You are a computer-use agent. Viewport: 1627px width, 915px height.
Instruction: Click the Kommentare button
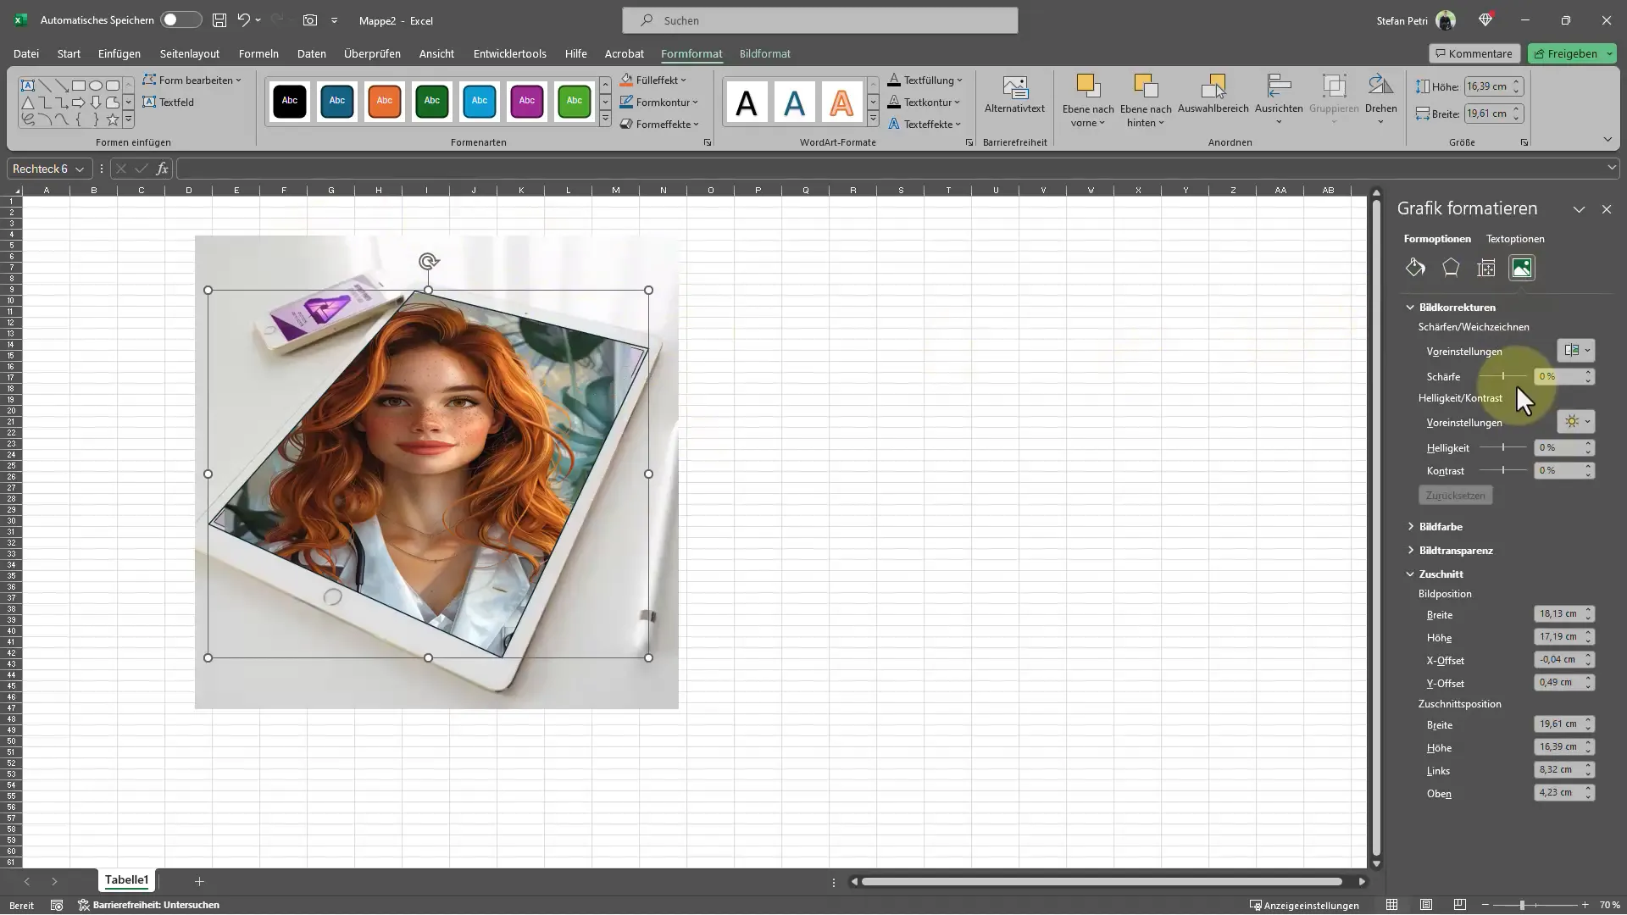pos(1474,53)
